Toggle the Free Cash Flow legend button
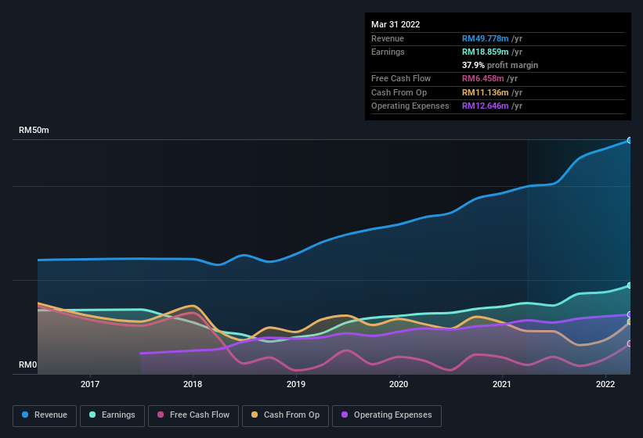This screenshot has width=643, height=438. click(193, 415)
